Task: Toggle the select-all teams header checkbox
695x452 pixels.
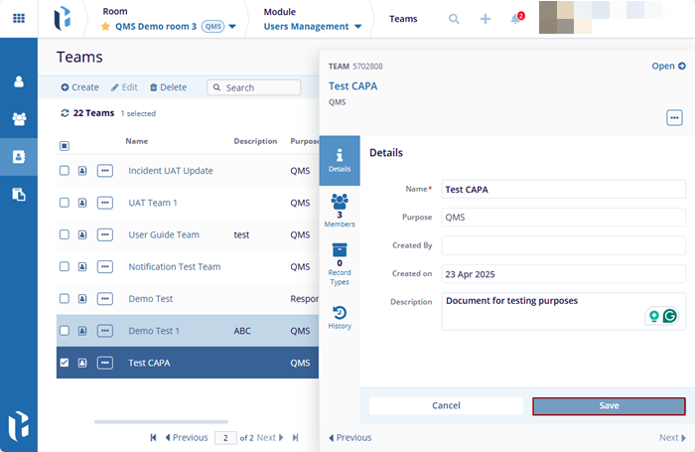Action: (x=65, y=145)
